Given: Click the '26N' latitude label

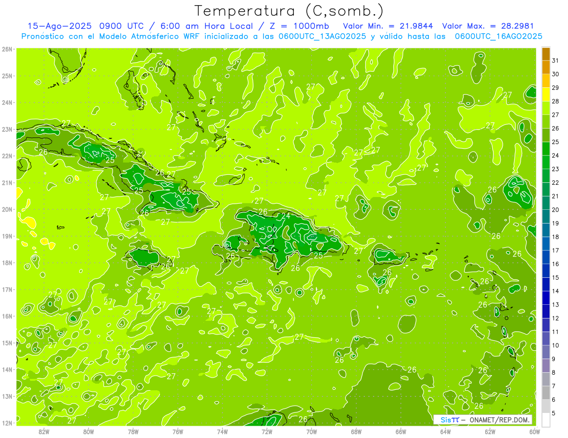Looking at the screenshot, I should [7, 49].
